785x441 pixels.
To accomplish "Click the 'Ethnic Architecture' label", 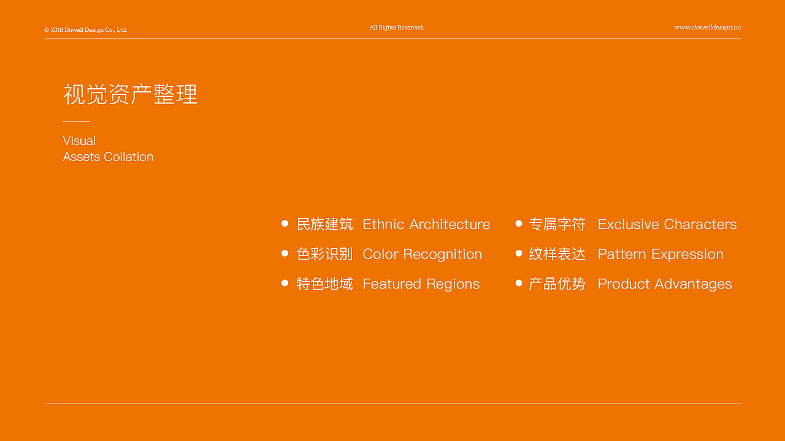I will pos(426,224).
